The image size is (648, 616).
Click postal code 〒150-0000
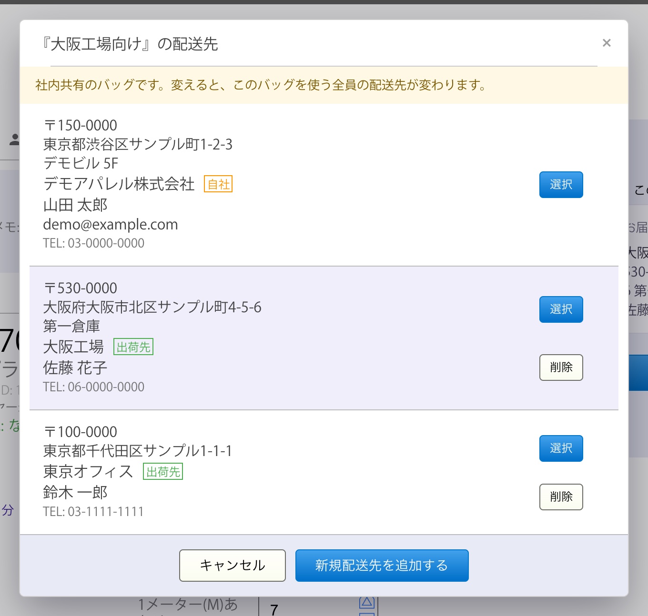coord(80,125)
